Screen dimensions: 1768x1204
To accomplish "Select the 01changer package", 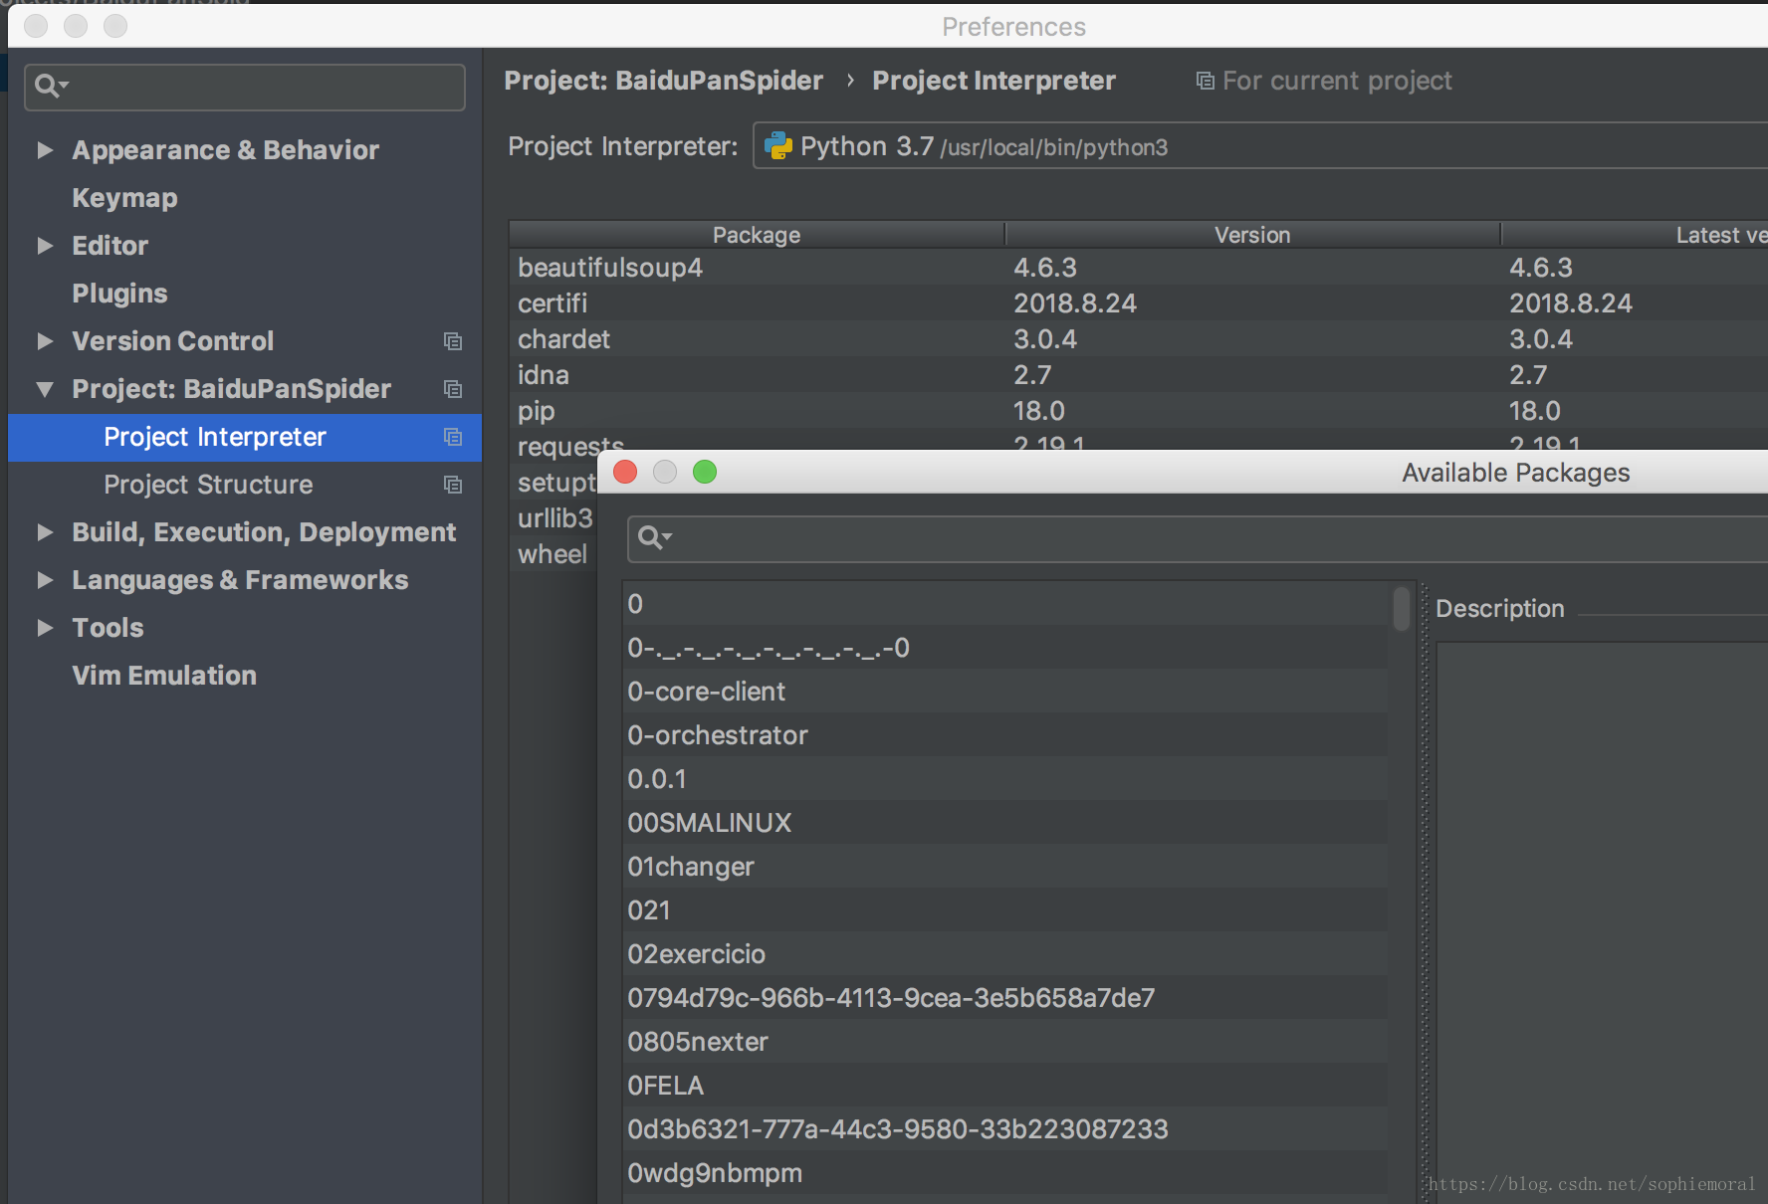I will 1005,867.
